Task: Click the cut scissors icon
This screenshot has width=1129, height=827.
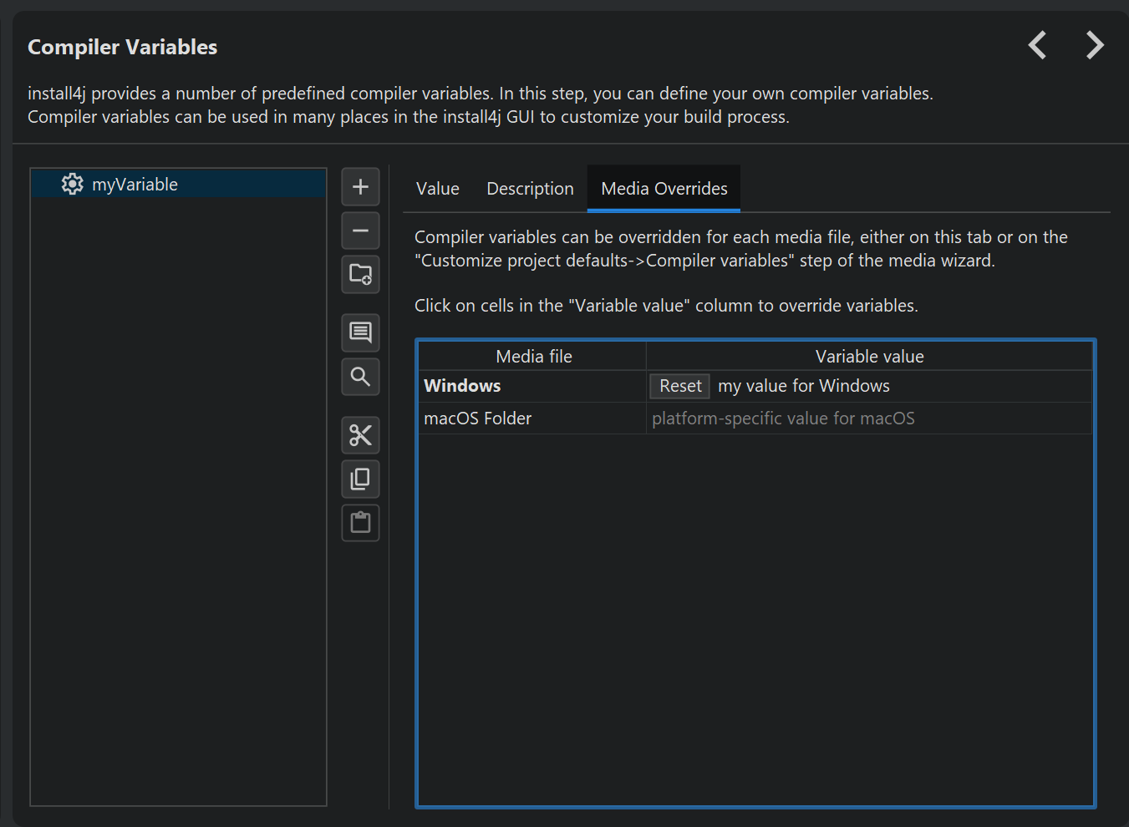Action: click(x=360, y=435)
